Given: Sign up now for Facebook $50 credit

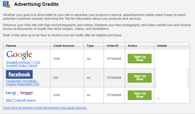Looking at the screenshot, I should click(140, 78).
